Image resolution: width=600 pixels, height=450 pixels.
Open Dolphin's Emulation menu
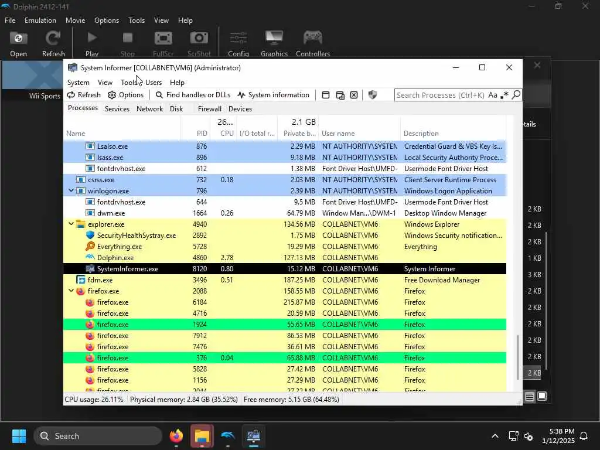(x=40, y=21)
